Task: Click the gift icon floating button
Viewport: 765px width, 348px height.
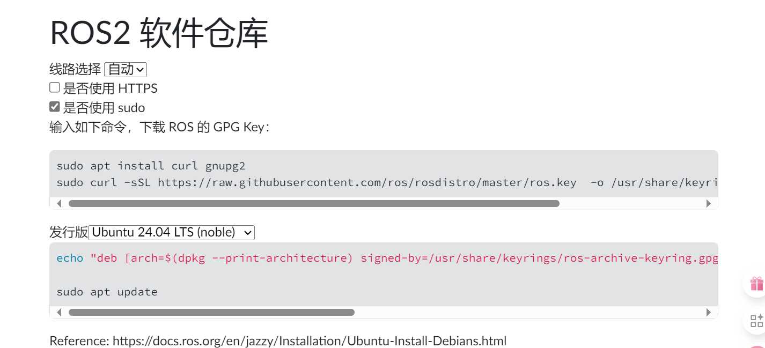Action: 757,283
